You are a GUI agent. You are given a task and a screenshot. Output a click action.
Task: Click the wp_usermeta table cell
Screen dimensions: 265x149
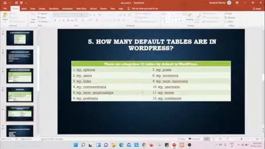(191, 87)
